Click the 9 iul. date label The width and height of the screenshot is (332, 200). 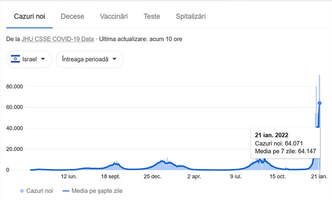click(x=236, y=176)
